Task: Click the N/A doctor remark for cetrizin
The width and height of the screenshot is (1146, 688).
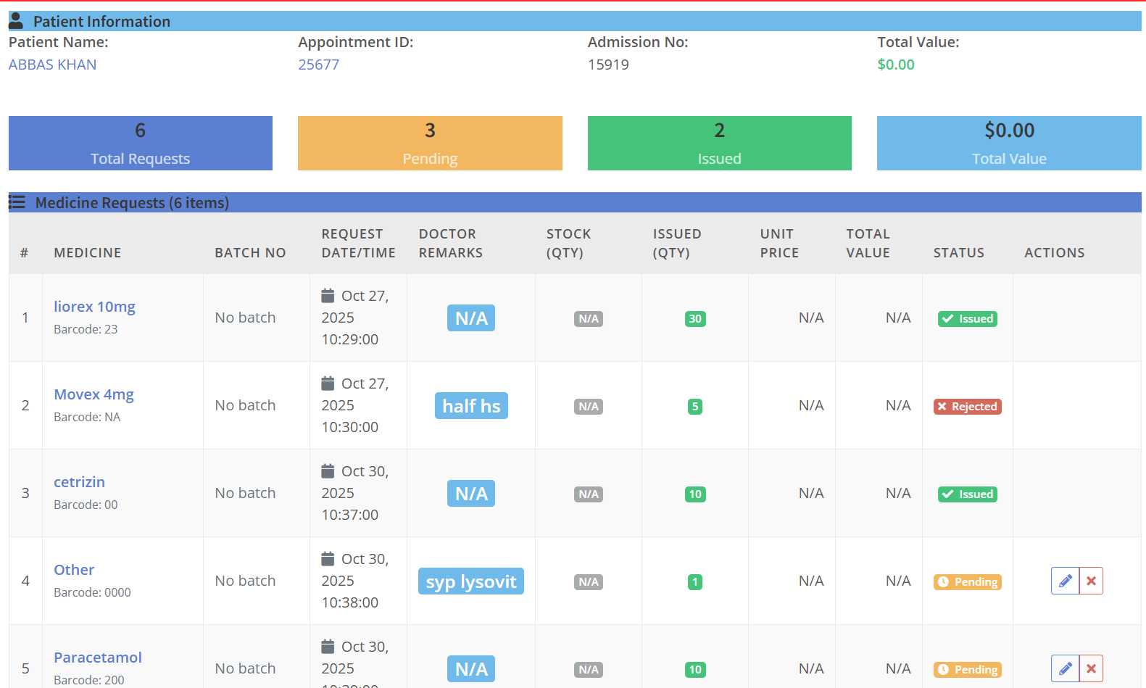Action: point(471,494)
